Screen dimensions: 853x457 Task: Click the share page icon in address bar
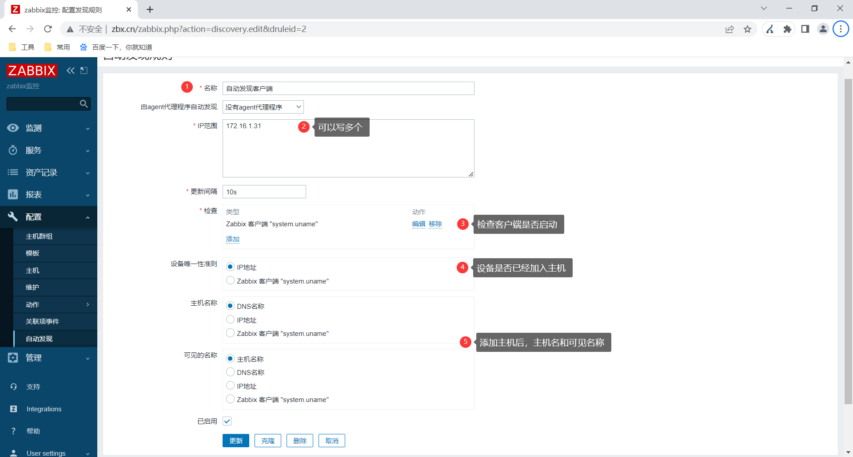[x=729, y=29]
